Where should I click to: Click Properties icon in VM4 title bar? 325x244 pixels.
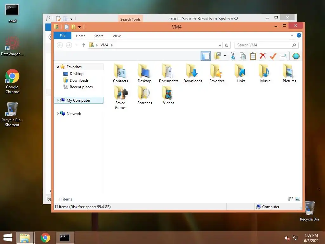[67, 27]
